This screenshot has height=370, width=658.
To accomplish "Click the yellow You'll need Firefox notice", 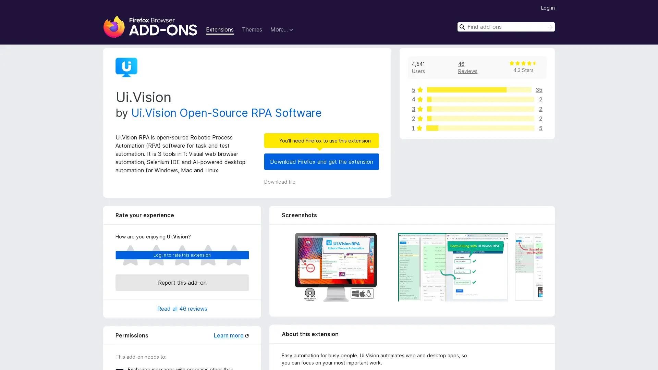I will (x=321, y=140).
